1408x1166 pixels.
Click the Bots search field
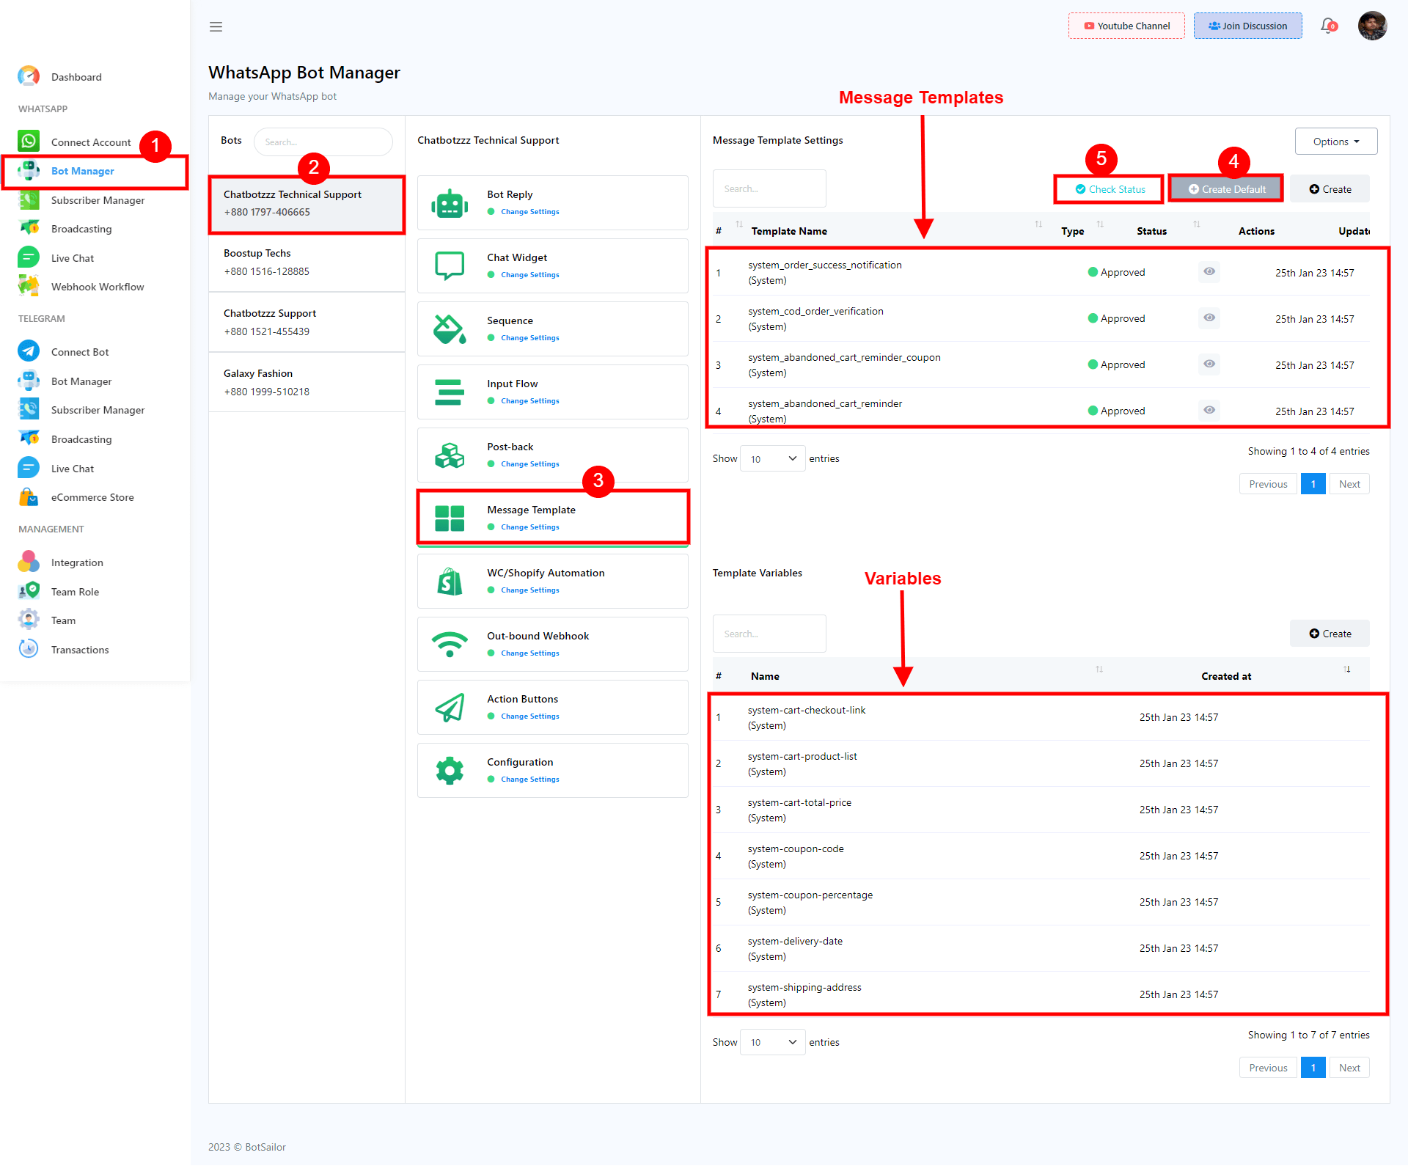pyautogui.click(x=323, y=142)
